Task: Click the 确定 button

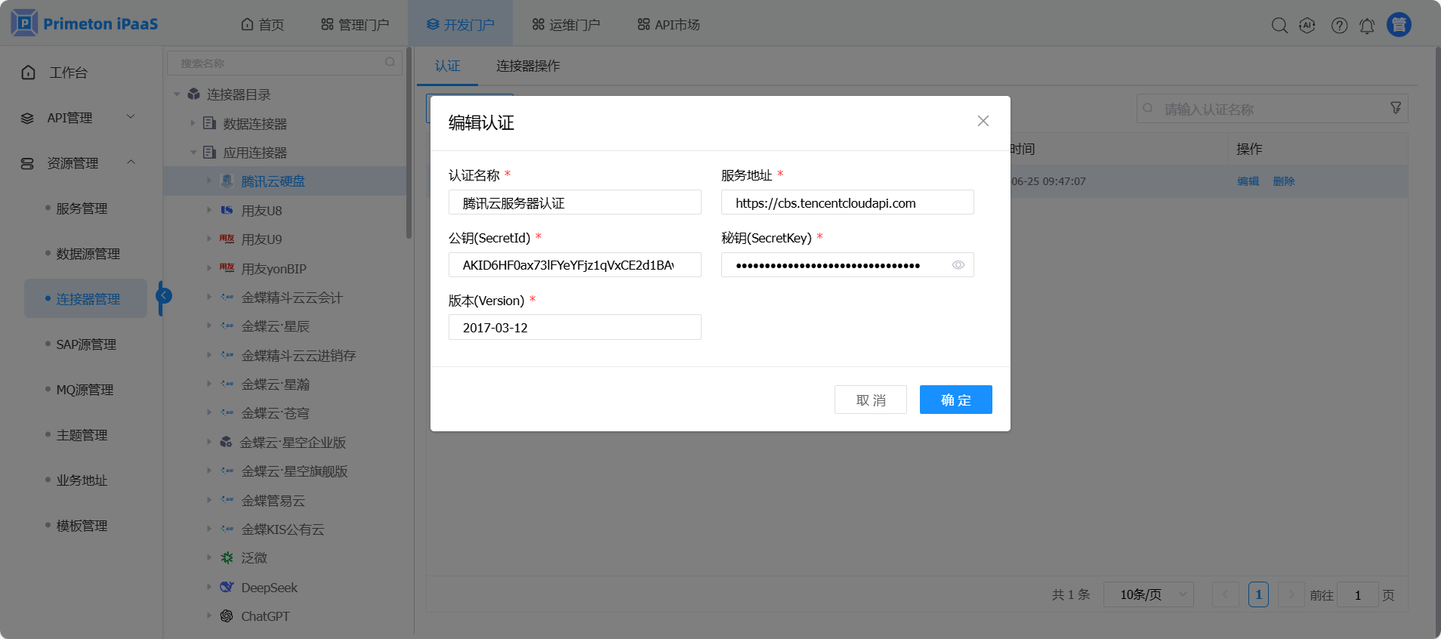Action: [955, 400]
